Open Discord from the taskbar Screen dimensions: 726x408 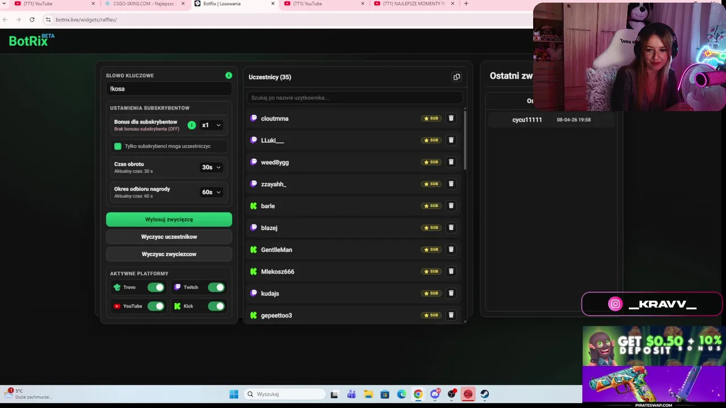435,394
